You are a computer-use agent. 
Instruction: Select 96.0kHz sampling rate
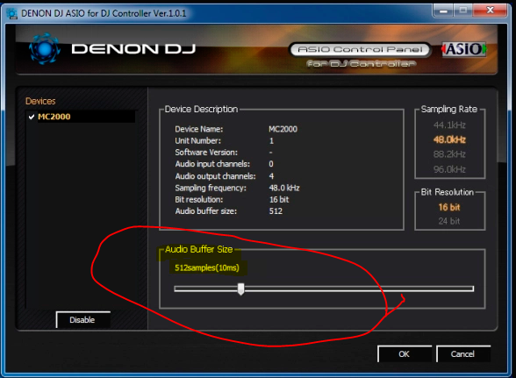[x=449, y=169]
